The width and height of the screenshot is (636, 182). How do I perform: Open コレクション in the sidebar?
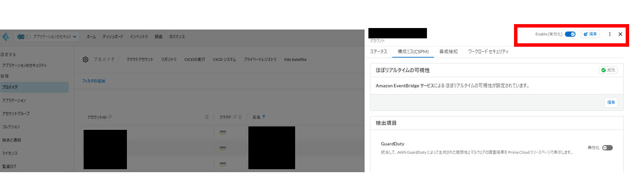(11, 127)
